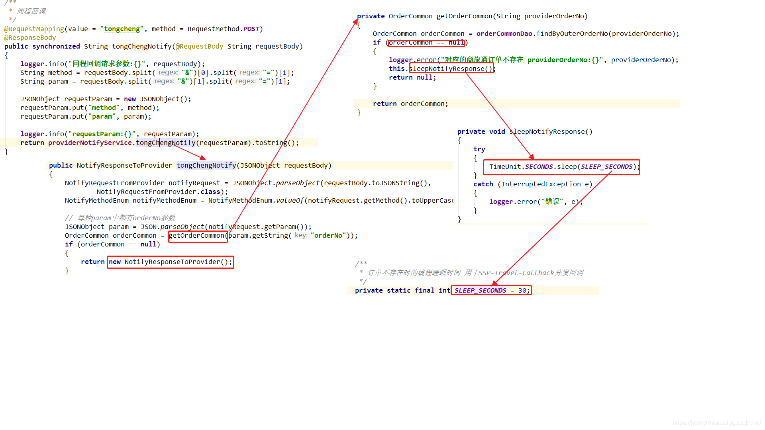Click the getOrderCommon call in the service method
The image size is (765, 430).
tap(198, 236)
